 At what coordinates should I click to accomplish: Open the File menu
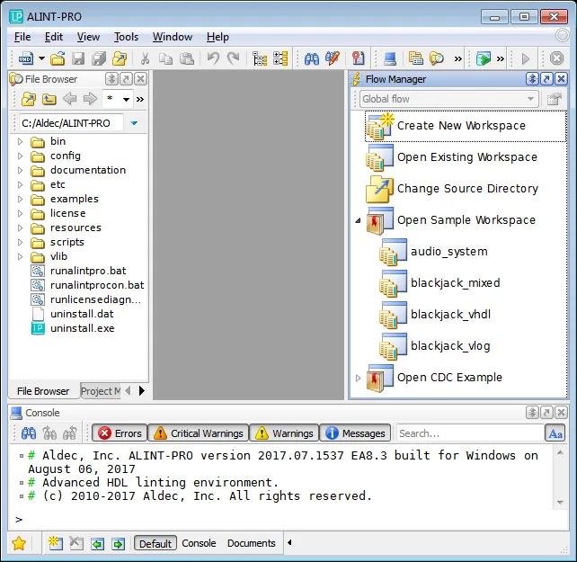pos(22,37)
